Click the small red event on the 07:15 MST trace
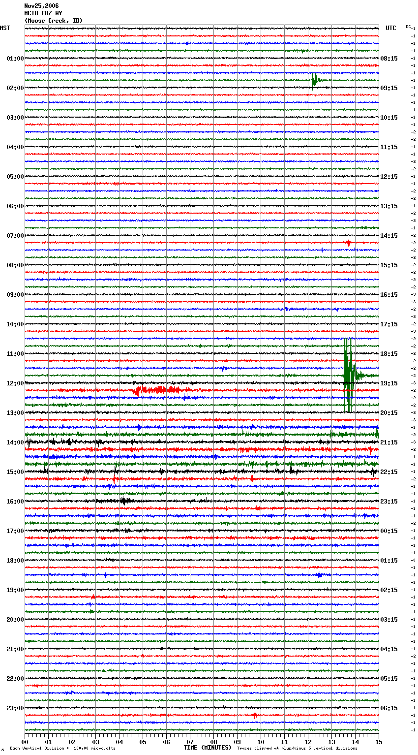This screenshot has height=755, width=418. coord(349,243)
